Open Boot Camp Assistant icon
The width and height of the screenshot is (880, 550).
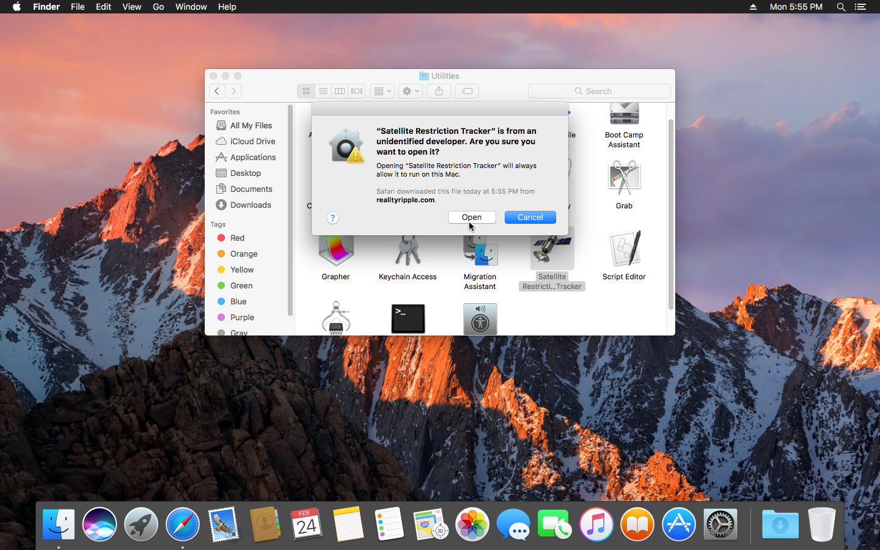coord(624,114)
